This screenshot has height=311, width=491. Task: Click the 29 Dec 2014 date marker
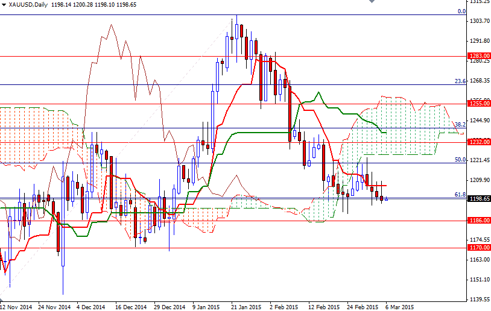pyautogui.click(x=169, y=306)
